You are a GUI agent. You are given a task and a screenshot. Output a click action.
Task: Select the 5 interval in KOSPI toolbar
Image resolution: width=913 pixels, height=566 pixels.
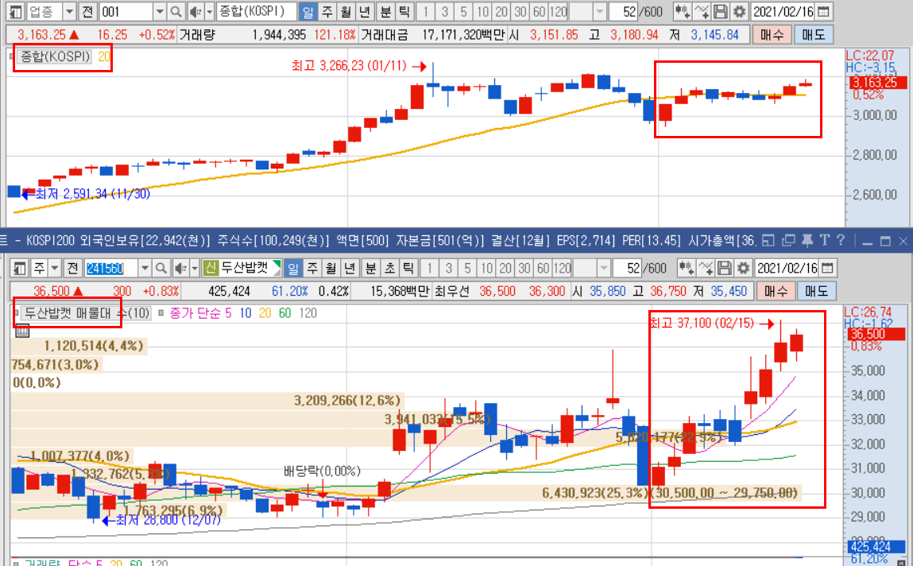[x=463, y=12]
